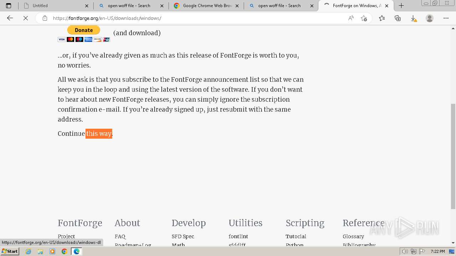Open the Collections icon
Viewport: 456px width, 256px height.
398,18
